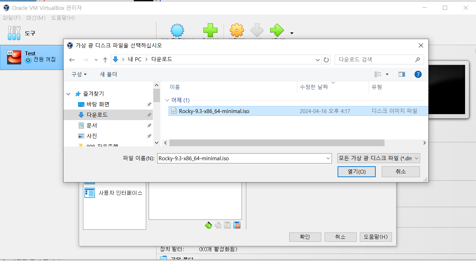Open the 도움말(H) menu
This screenshot has height=261, width=476.
(63, 18)
